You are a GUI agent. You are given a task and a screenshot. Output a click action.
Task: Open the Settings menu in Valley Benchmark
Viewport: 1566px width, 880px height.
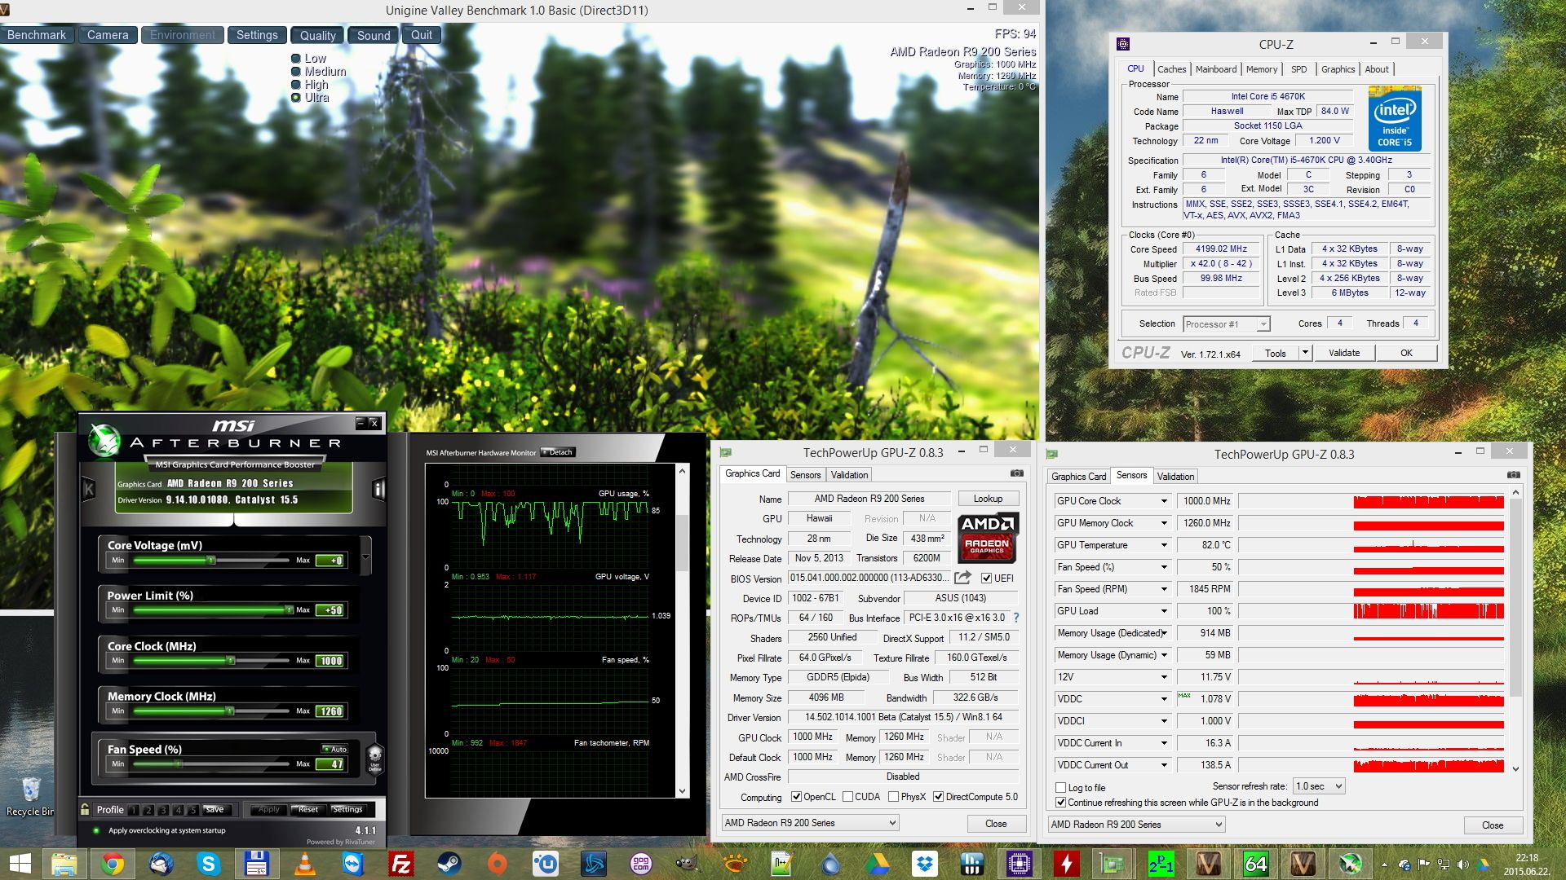[257, 35]
